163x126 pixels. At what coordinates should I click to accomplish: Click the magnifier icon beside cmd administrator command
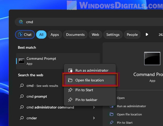click(22, 107)
